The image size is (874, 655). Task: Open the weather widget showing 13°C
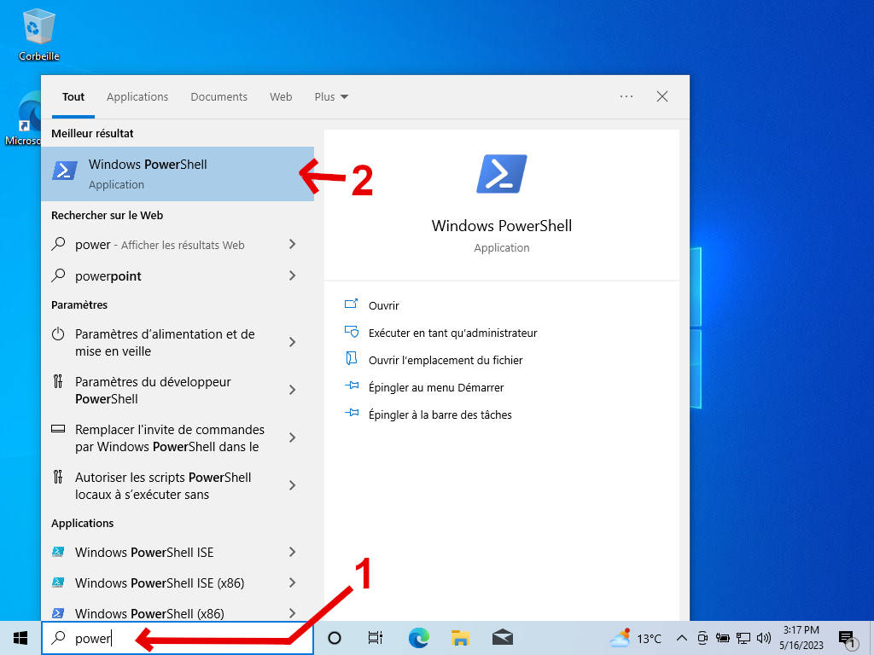tap(635, 638)
